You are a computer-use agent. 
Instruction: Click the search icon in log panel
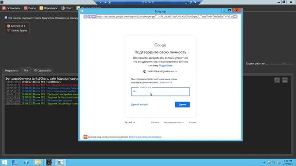coord(277,80)
